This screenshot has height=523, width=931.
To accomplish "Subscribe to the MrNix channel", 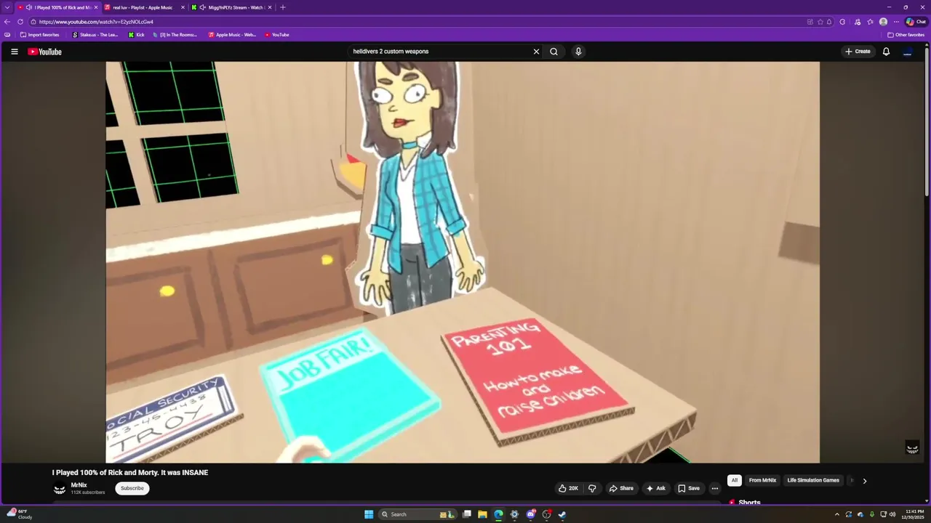I will [x=132, y=488].
